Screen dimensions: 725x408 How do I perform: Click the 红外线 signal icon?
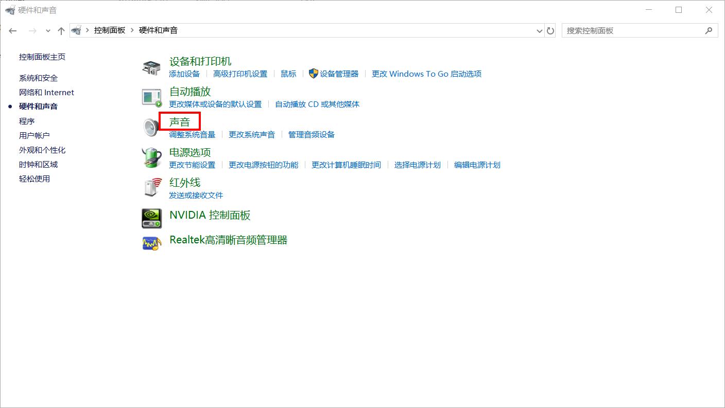coord(151,187)
